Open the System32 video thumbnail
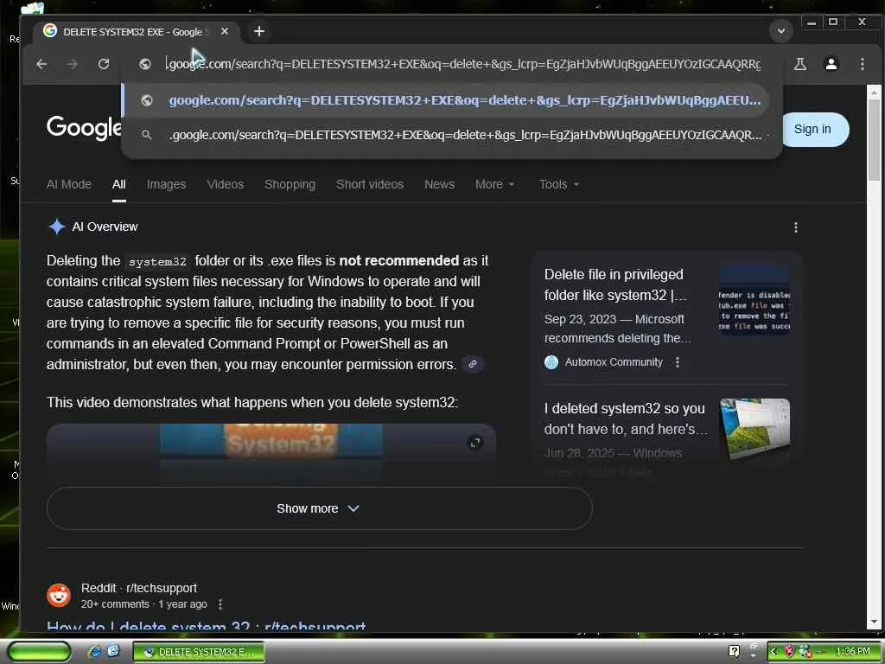 pyautogui.click(x=271, y=455)
